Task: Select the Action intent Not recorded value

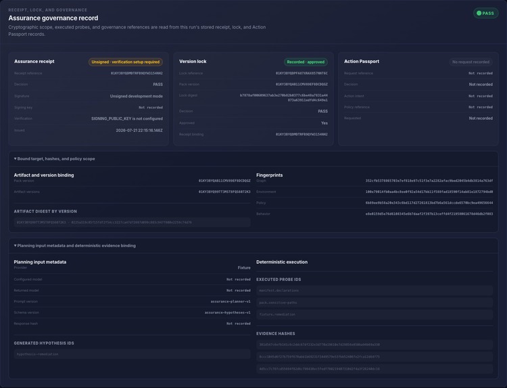Action: pyautogui.click(x=481, y=96)
